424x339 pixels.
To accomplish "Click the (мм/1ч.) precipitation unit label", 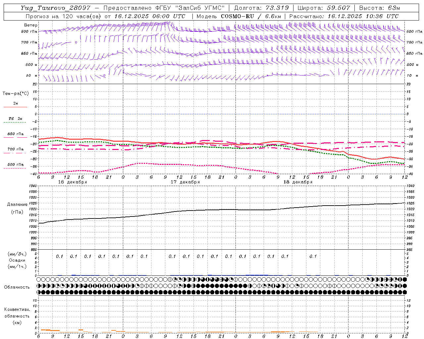I will (17, 266).
